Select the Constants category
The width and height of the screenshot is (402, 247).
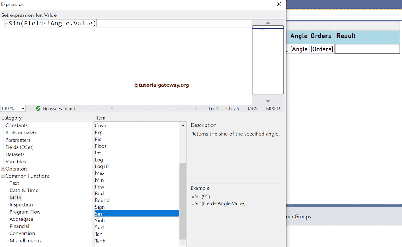tap(16, 125)
